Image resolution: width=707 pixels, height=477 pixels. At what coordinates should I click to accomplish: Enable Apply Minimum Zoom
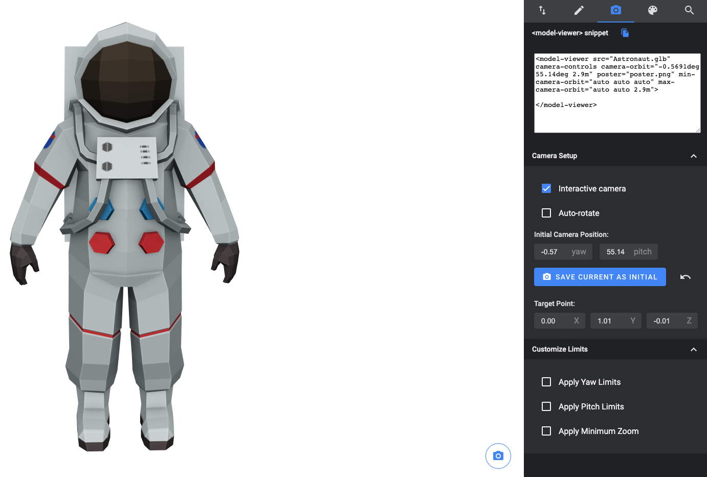tap(546, 430)
